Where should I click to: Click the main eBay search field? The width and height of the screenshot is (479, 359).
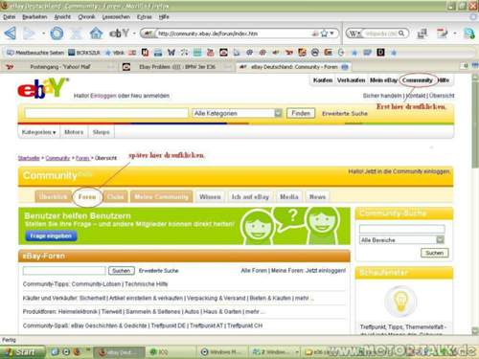pyautogui.click(x=106, y=113)
